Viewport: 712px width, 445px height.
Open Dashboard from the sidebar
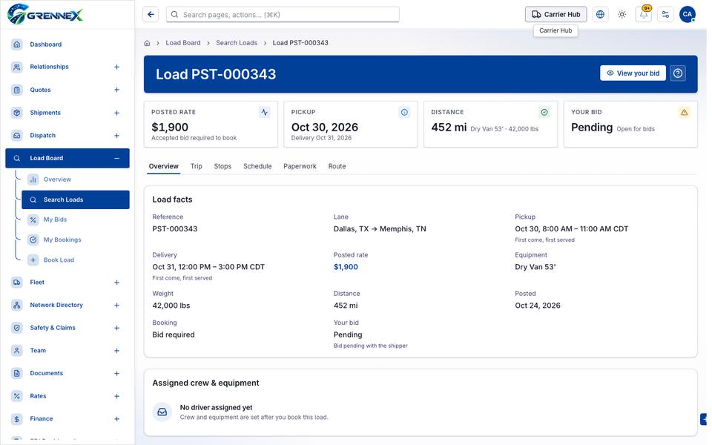(x=67, y=44)
